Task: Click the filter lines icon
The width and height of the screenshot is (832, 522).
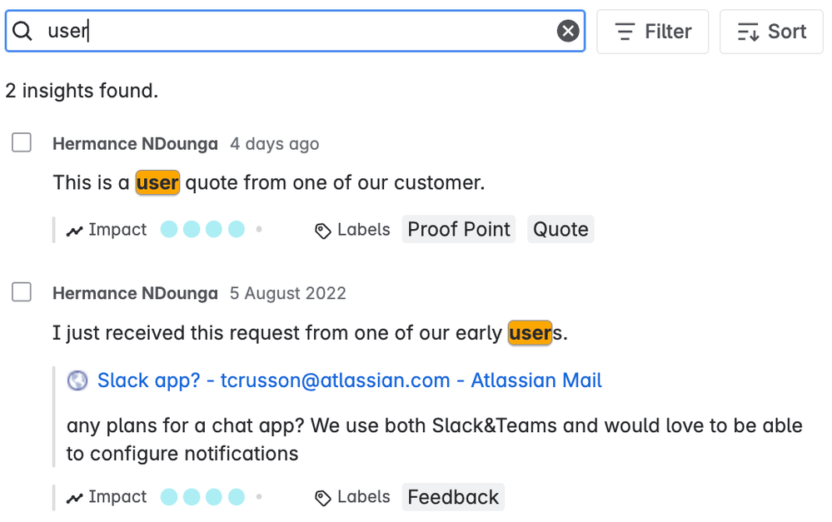Action: pyautogui.click(x=625, y=32)
